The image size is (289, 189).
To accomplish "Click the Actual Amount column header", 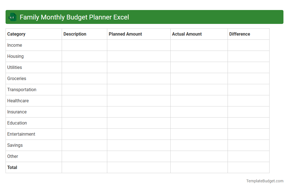I will [187, 34].
